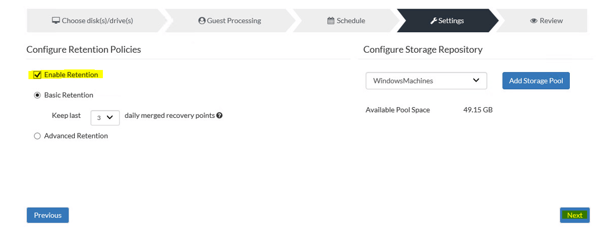Viewport: 608px width, 240px height.
Task: Click the monitor icon in Choose disk(s)/drive(s) step
Action: pyautogui.click(x=56, y=20)
